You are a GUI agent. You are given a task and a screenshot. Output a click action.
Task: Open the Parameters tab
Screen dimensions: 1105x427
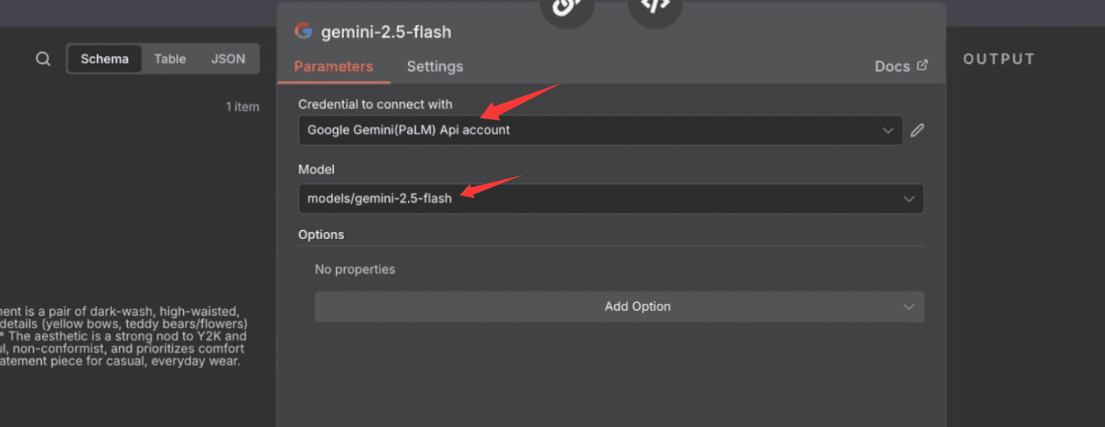[333, 66]
